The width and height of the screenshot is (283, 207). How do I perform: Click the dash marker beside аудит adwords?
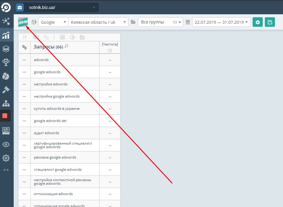(x=24, y=133)
